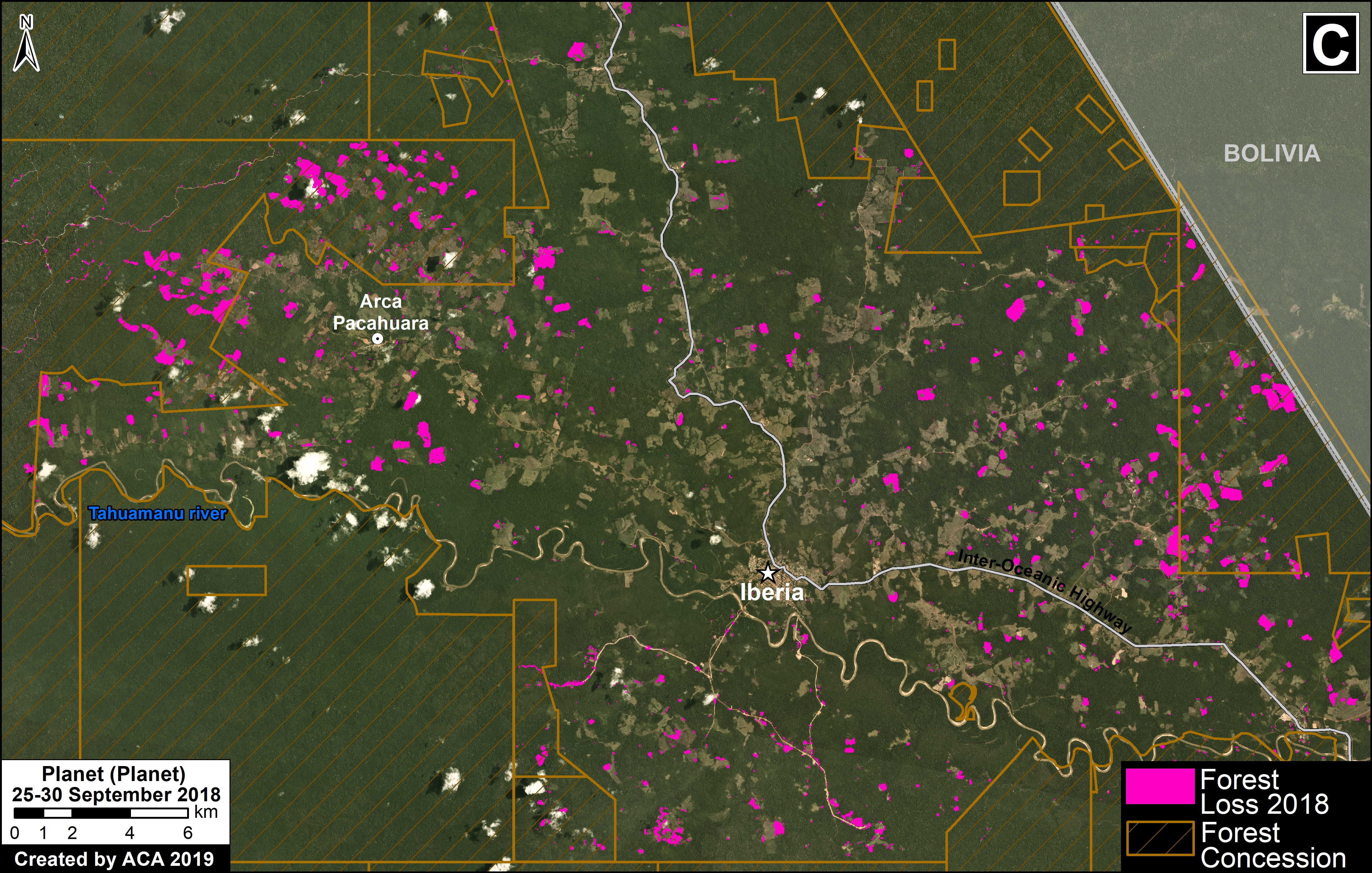1372x873 pixels.
Task: Click the hatched Forest Concession legend swatch
Action: click(x=1160, y=838)
